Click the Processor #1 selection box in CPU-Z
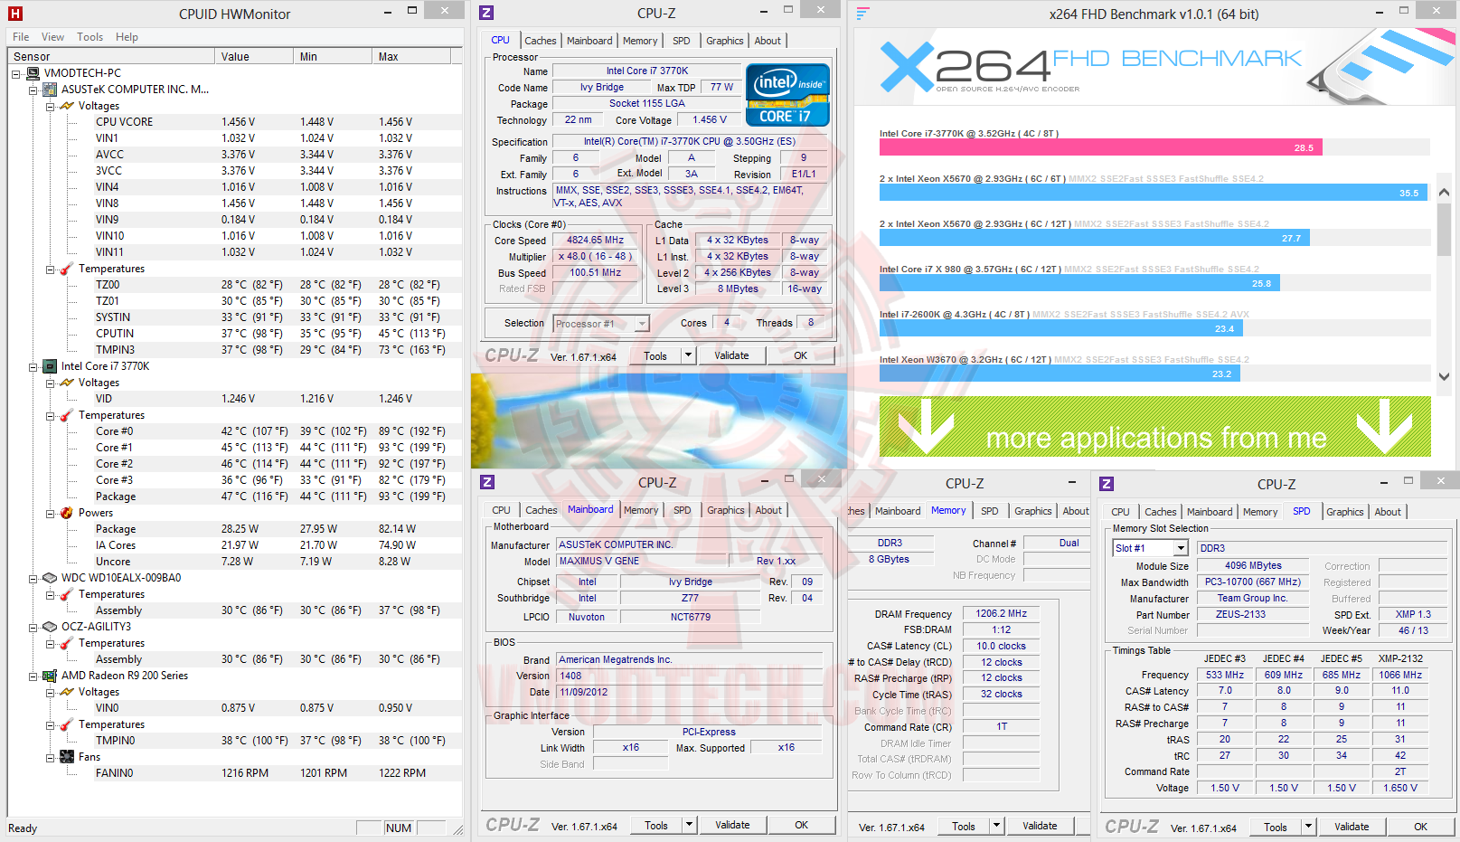The width and height of the screenshot is (1460, 842). (601, 324)
